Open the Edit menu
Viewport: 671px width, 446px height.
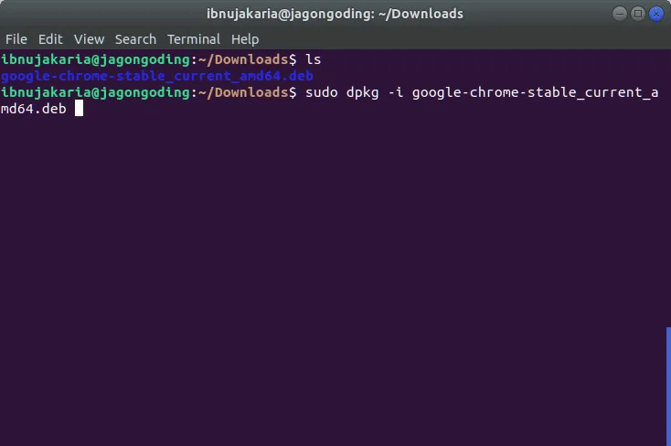tap(50, 39)
